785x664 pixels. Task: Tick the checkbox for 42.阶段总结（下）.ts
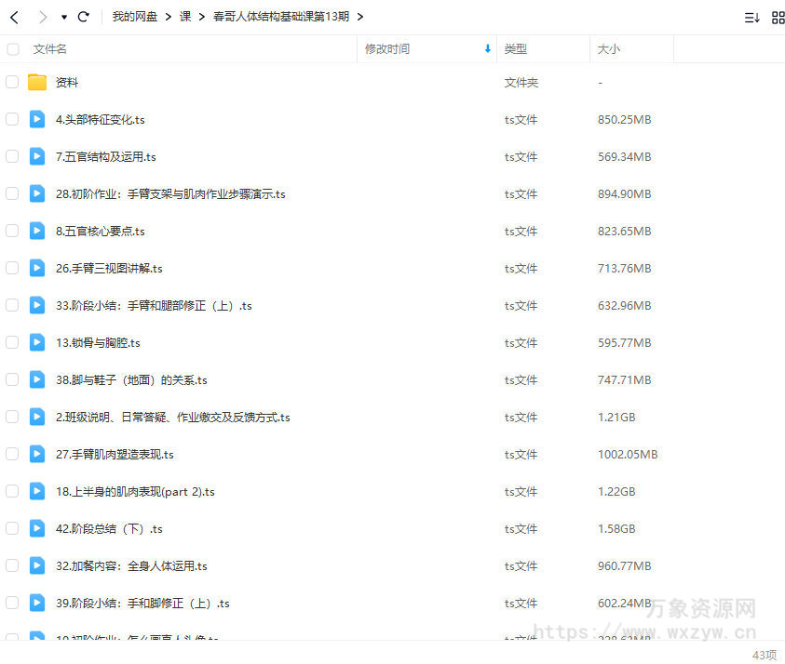13,528
